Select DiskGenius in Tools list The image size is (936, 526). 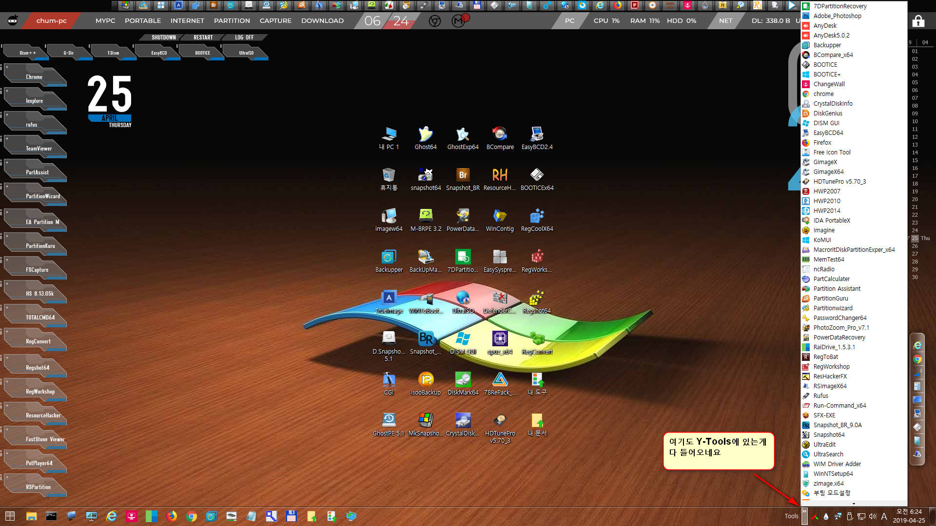click(x=854, y=113)
